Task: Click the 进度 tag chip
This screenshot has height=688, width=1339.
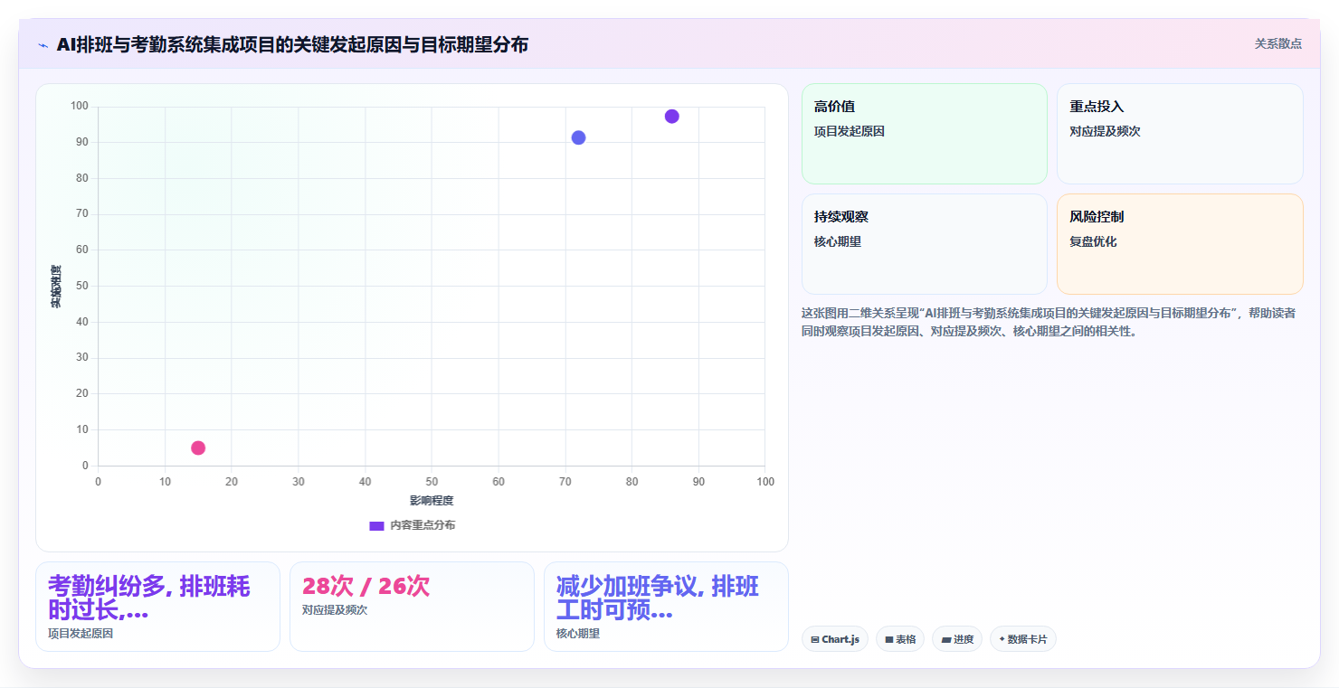Action: point(957,639)
